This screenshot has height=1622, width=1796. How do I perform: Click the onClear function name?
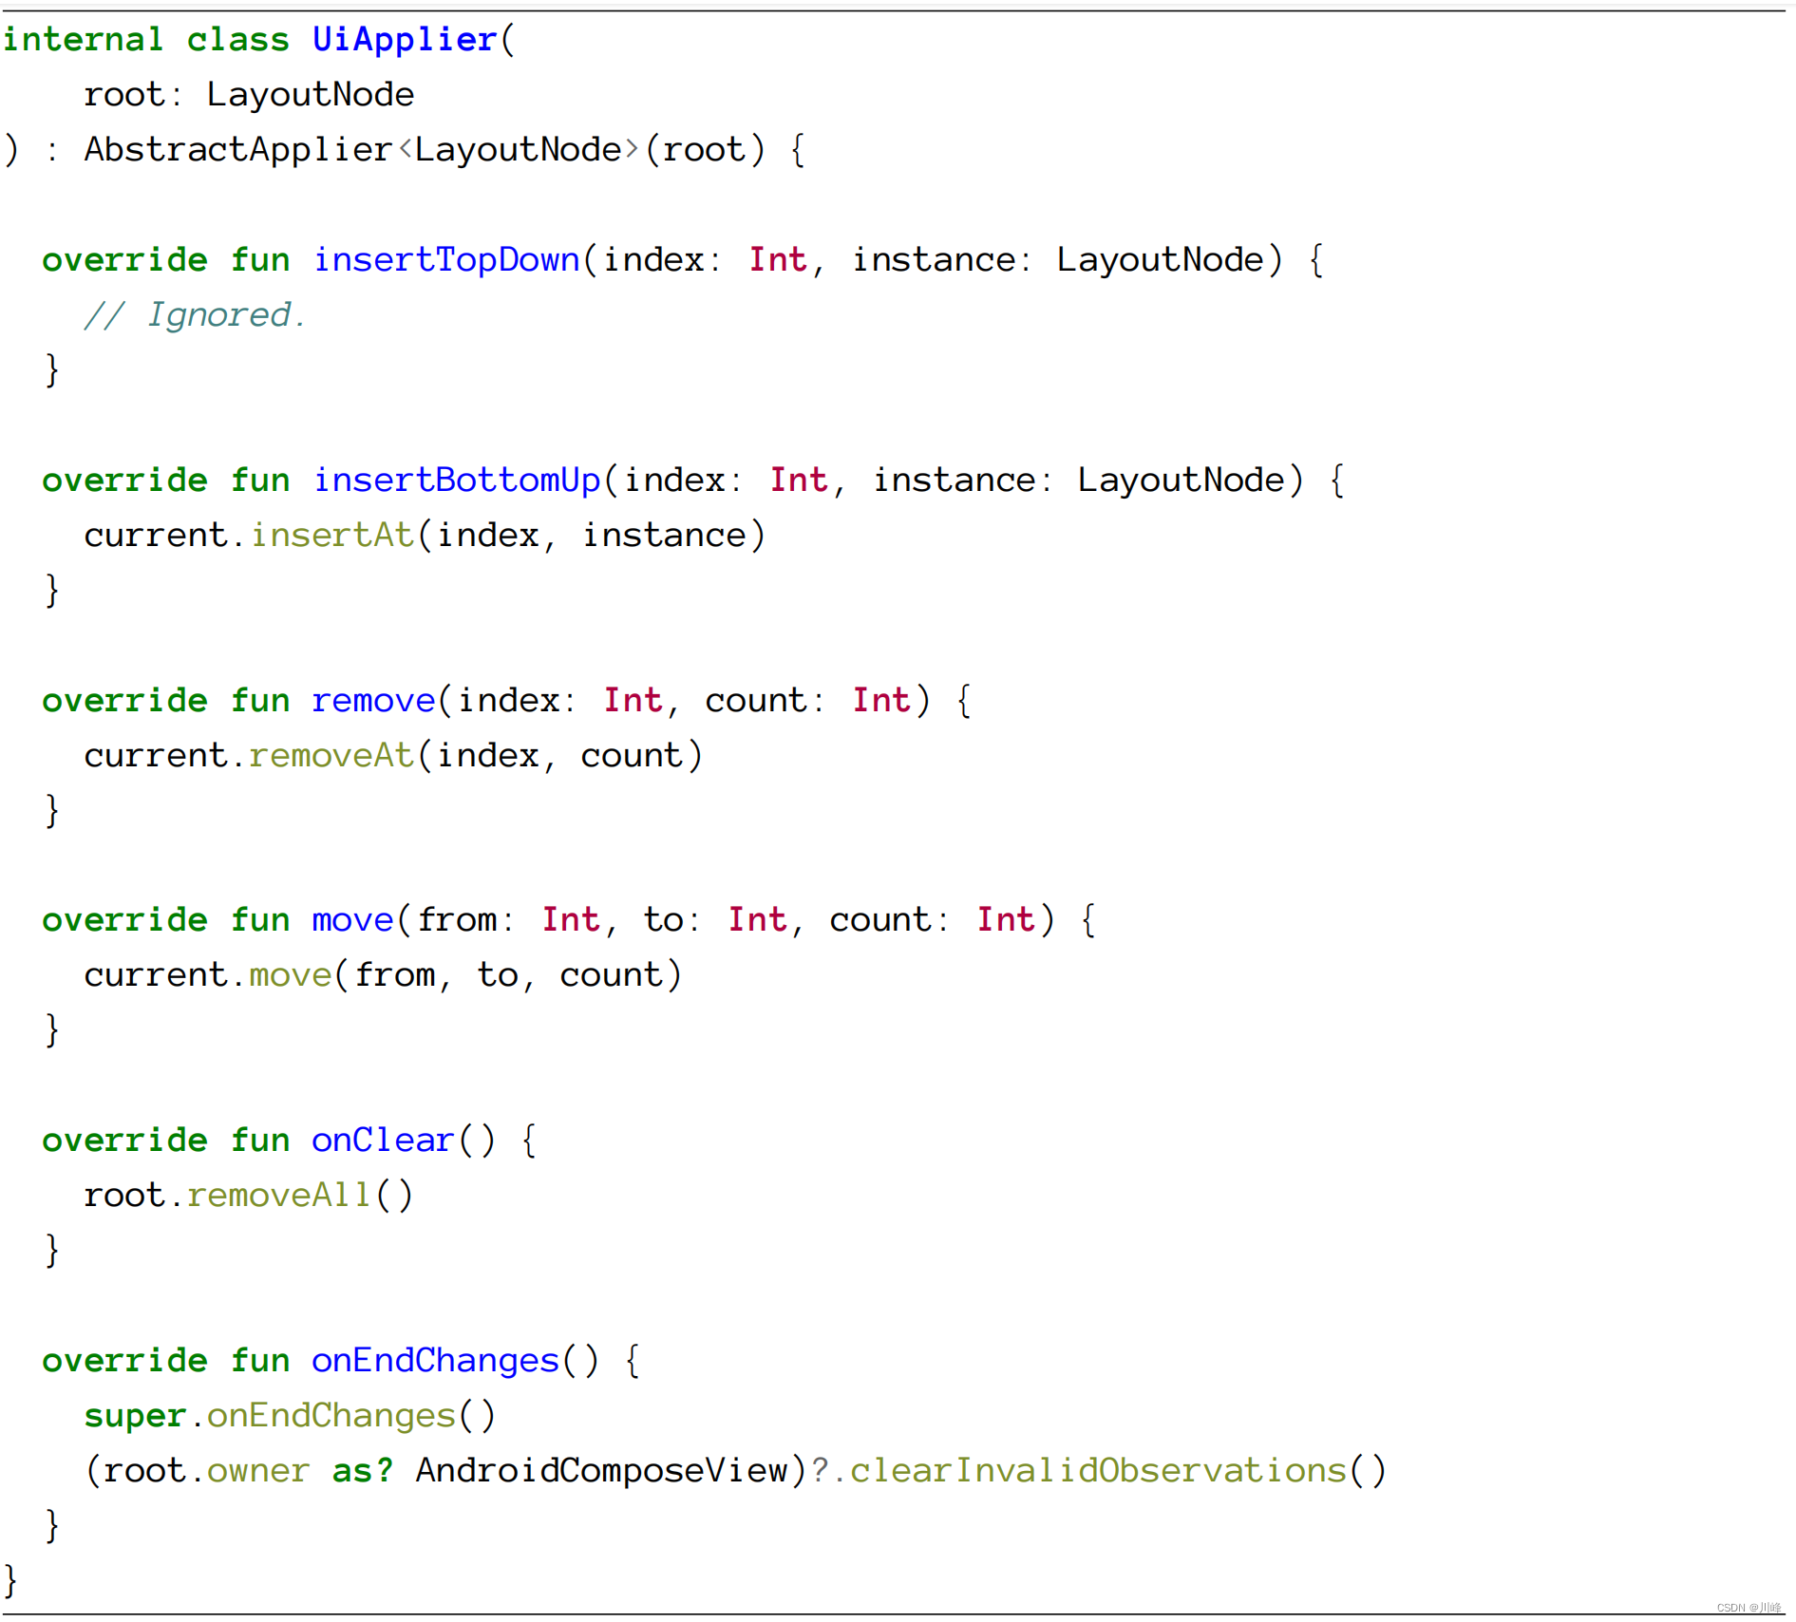383,1141
